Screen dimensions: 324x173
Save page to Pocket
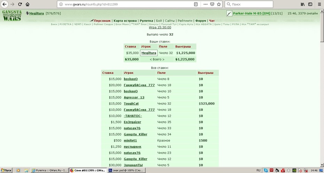(x=212, y=4)
